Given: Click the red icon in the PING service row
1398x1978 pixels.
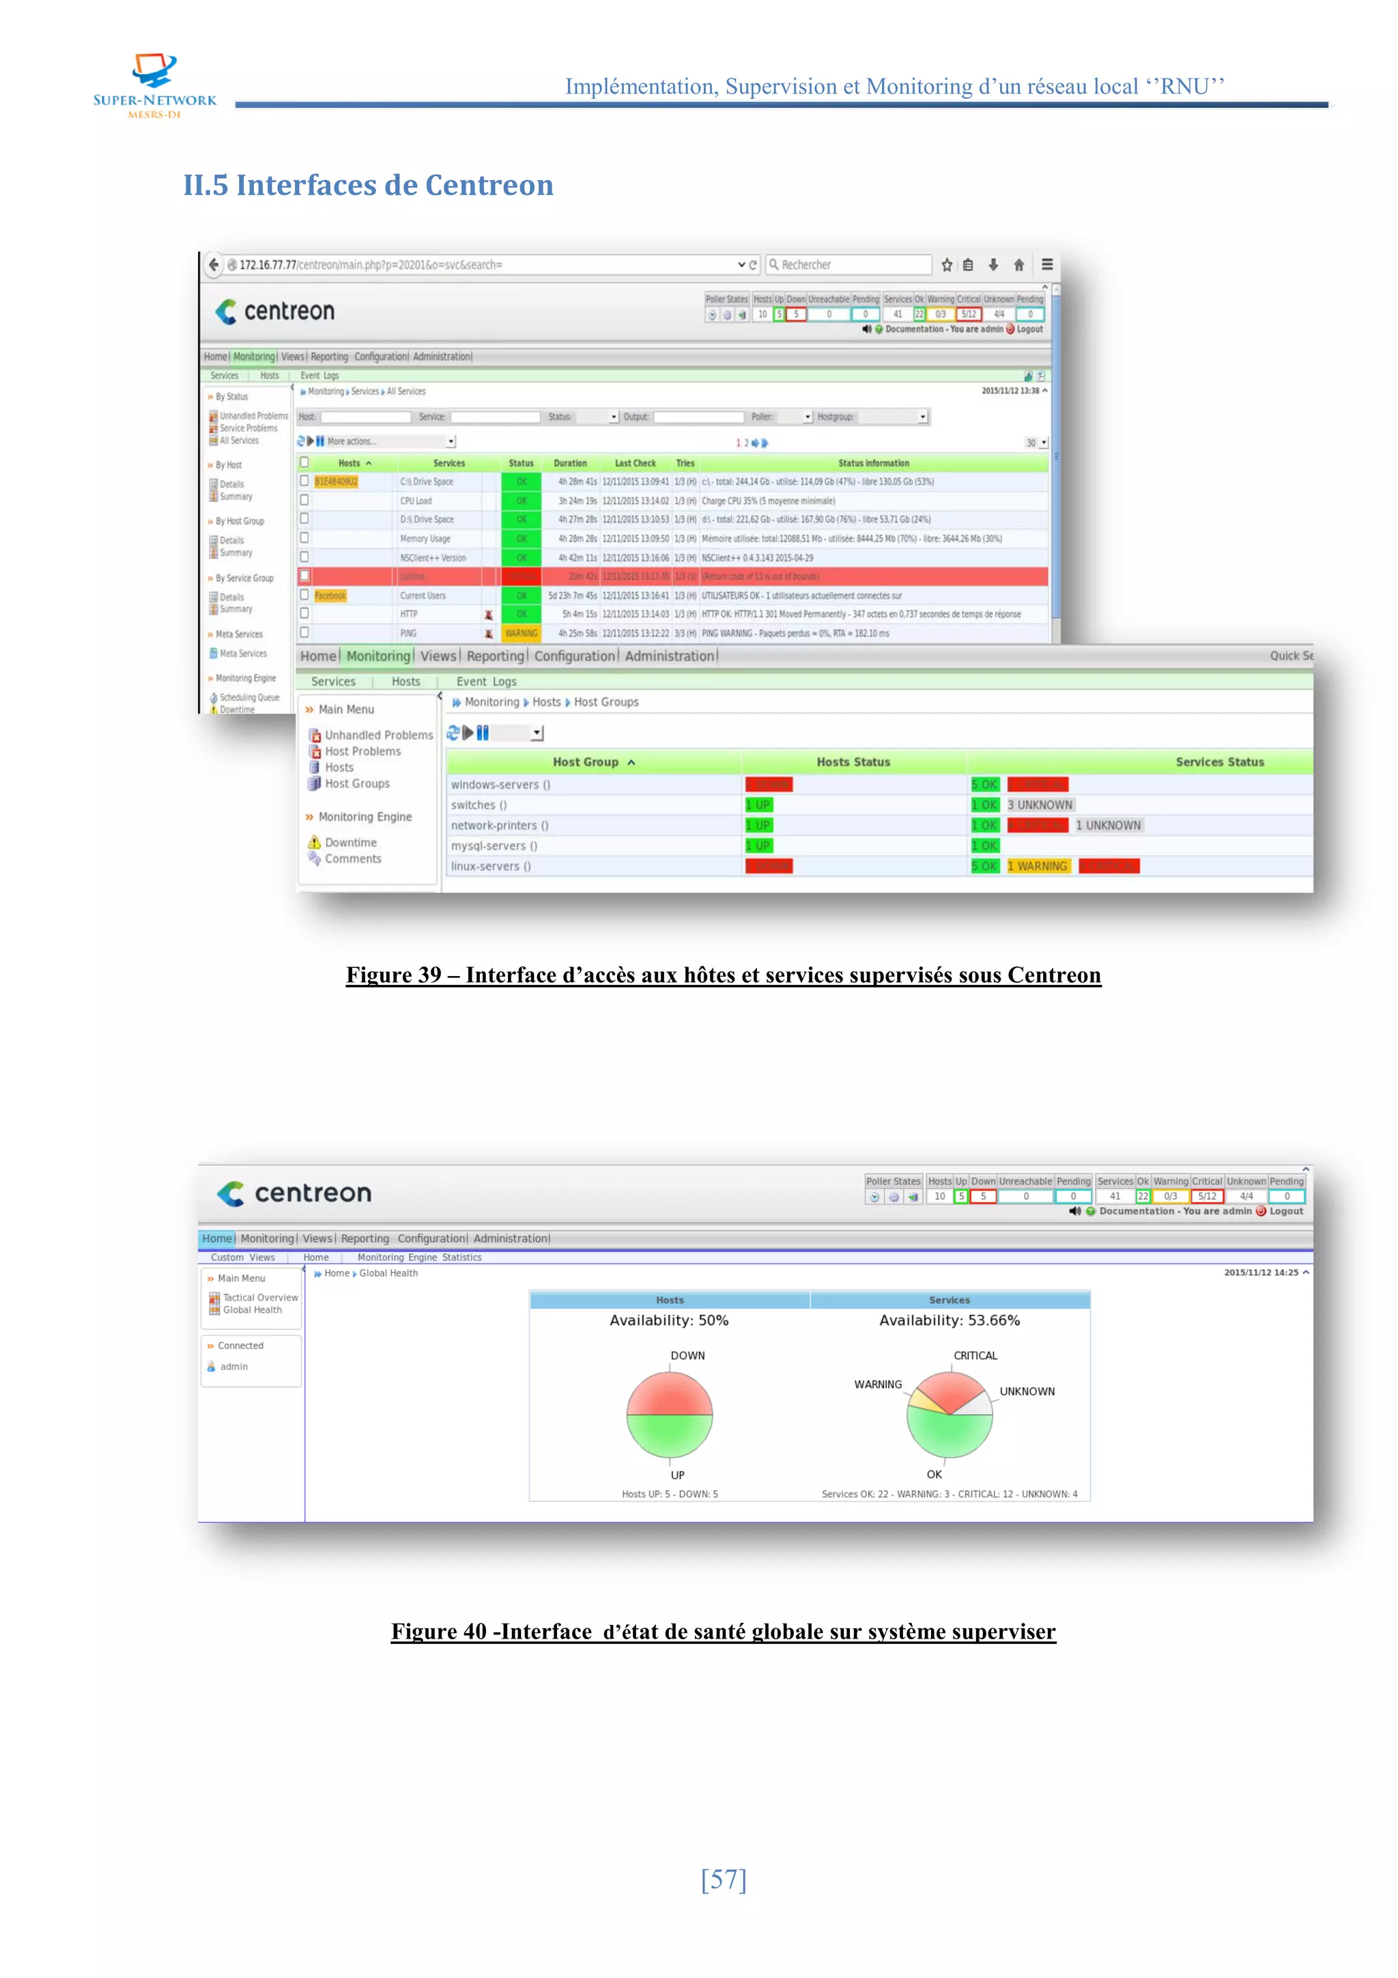Looking at the screenshot, I should (489, 634).
